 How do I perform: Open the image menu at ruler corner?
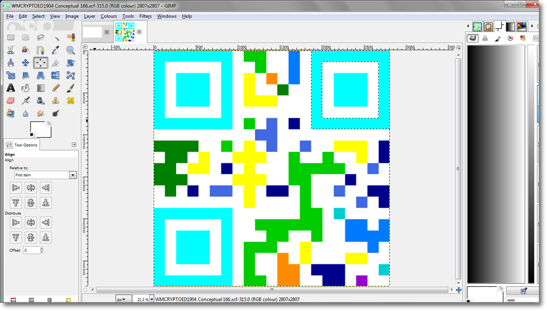click(85, 47)
